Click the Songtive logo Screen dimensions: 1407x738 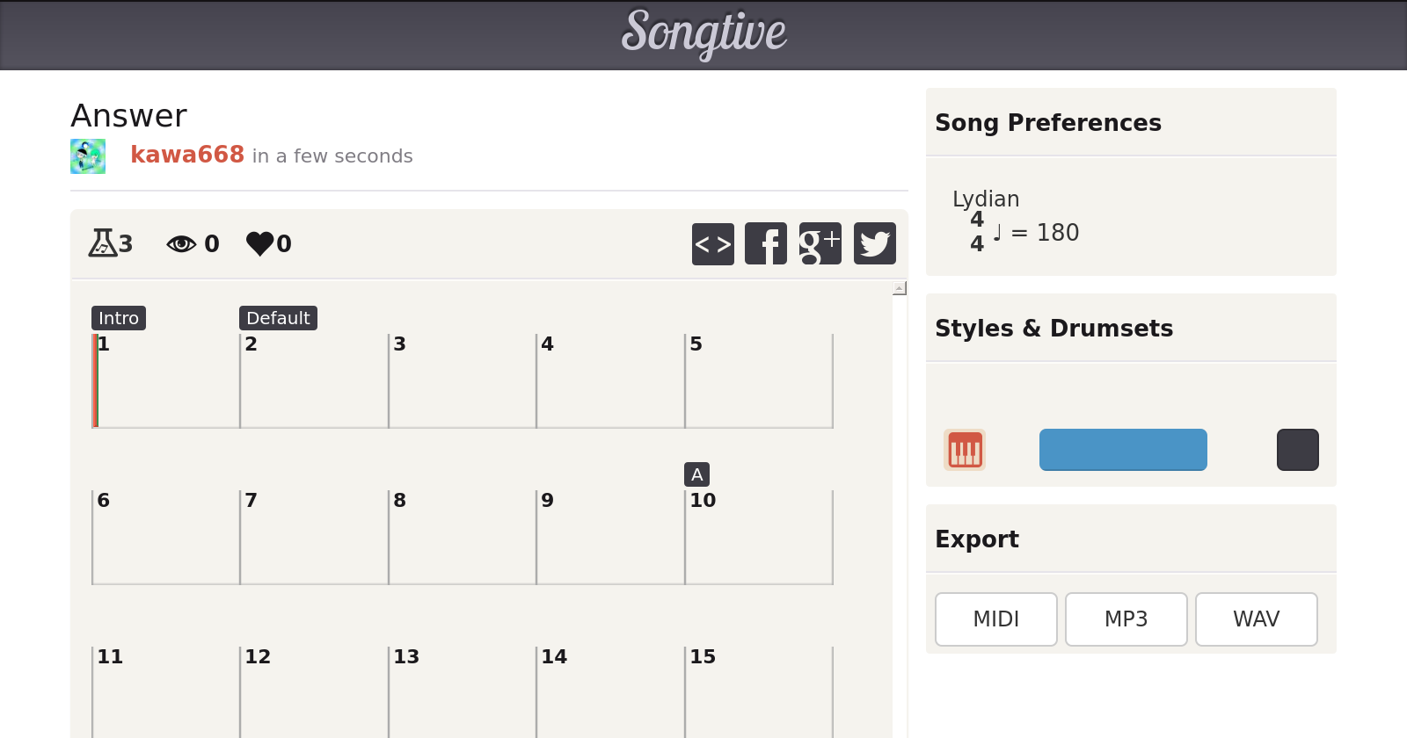[x=703, y=33]
